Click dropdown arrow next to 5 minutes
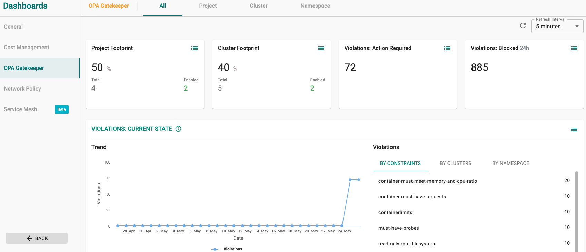The image size is (586, 252). 577,26
